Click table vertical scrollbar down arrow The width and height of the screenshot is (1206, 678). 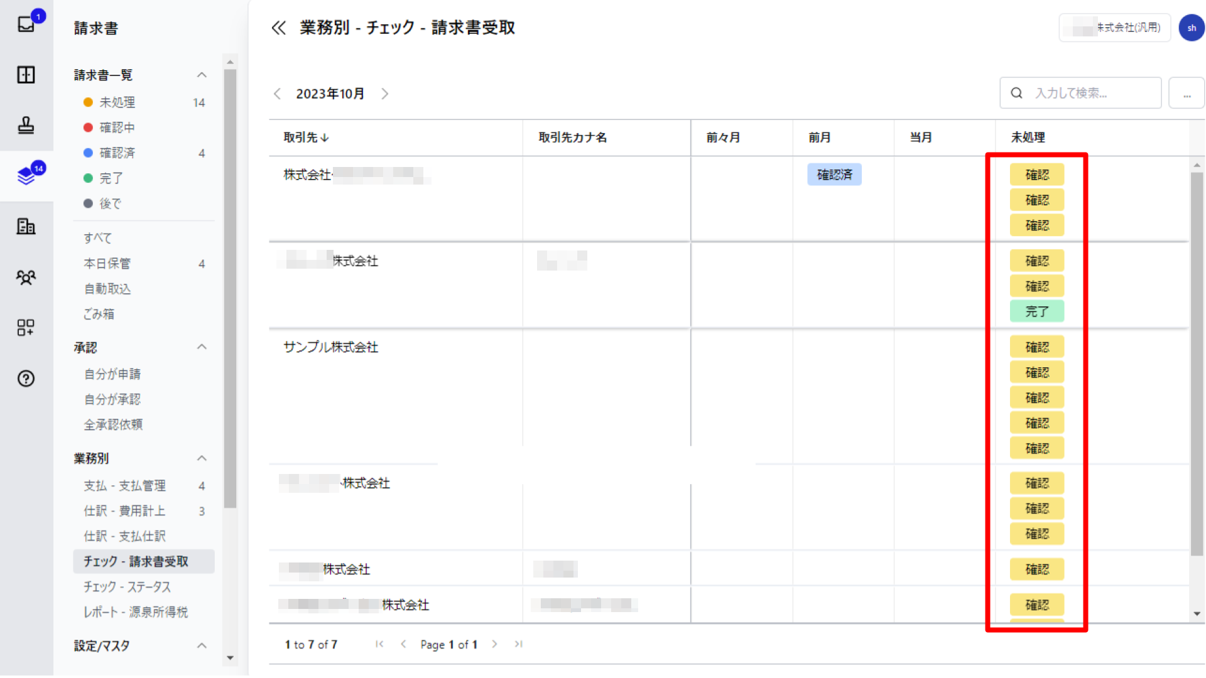[x=1197, y=614]
